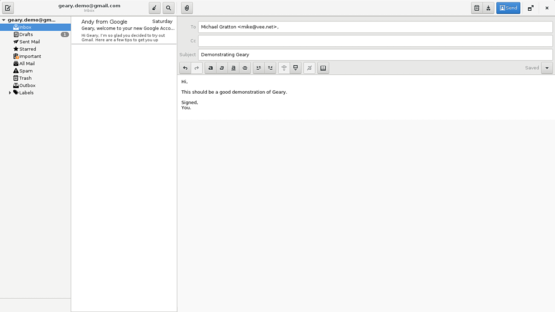Toggle bold formatting
This screenshot has height=312, width=555.
pos(210,68)
